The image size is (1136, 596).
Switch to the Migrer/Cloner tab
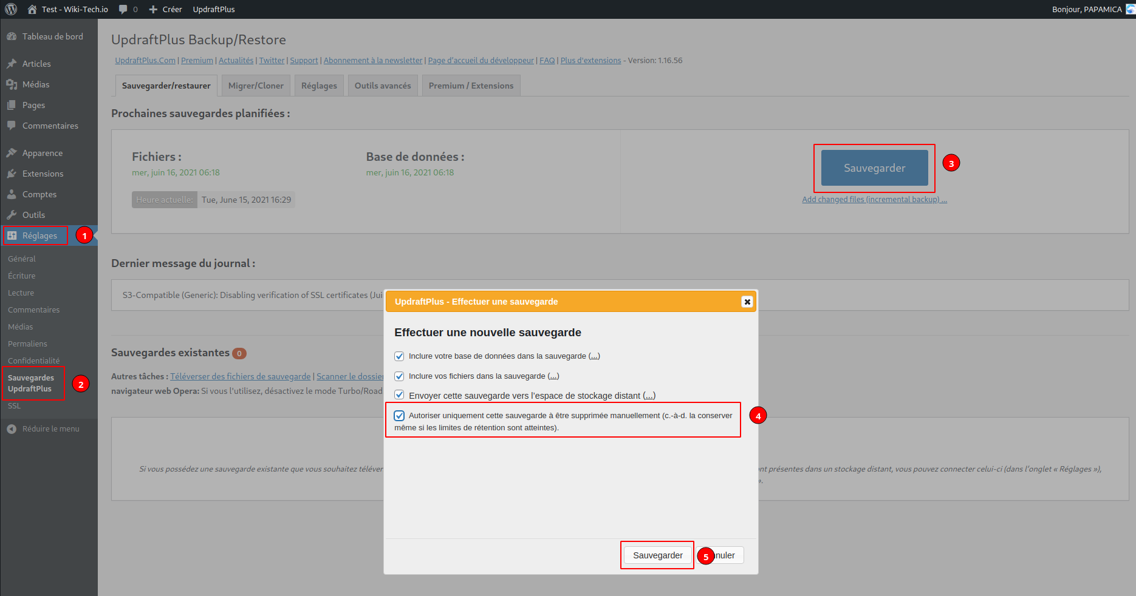256,86
